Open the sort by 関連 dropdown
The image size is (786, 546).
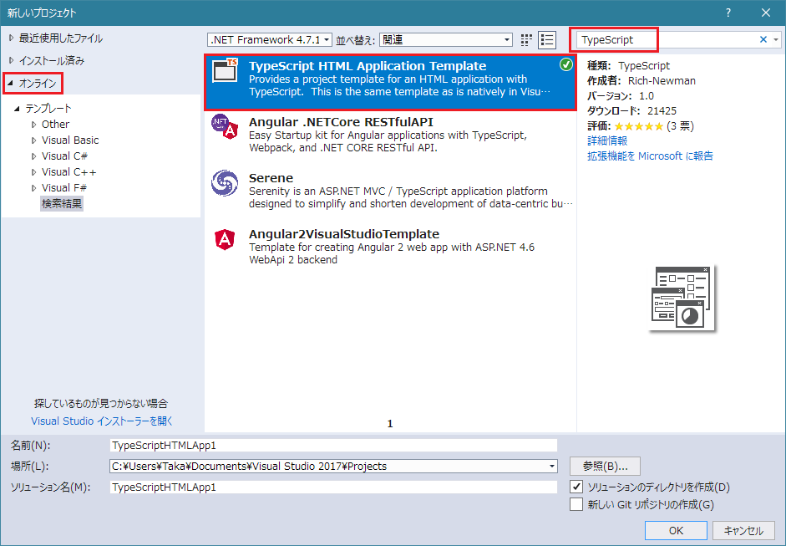(446, 39)
